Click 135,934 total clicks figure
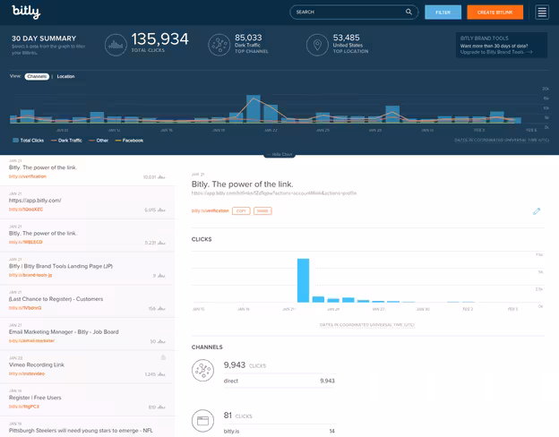 click(159, 39)
